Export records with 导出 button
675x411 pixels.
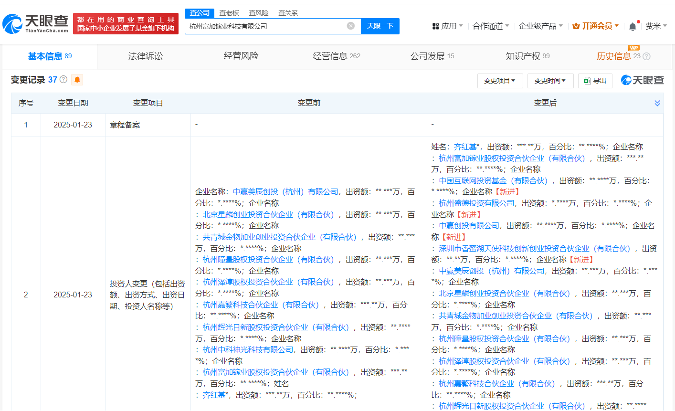point(595,81)
